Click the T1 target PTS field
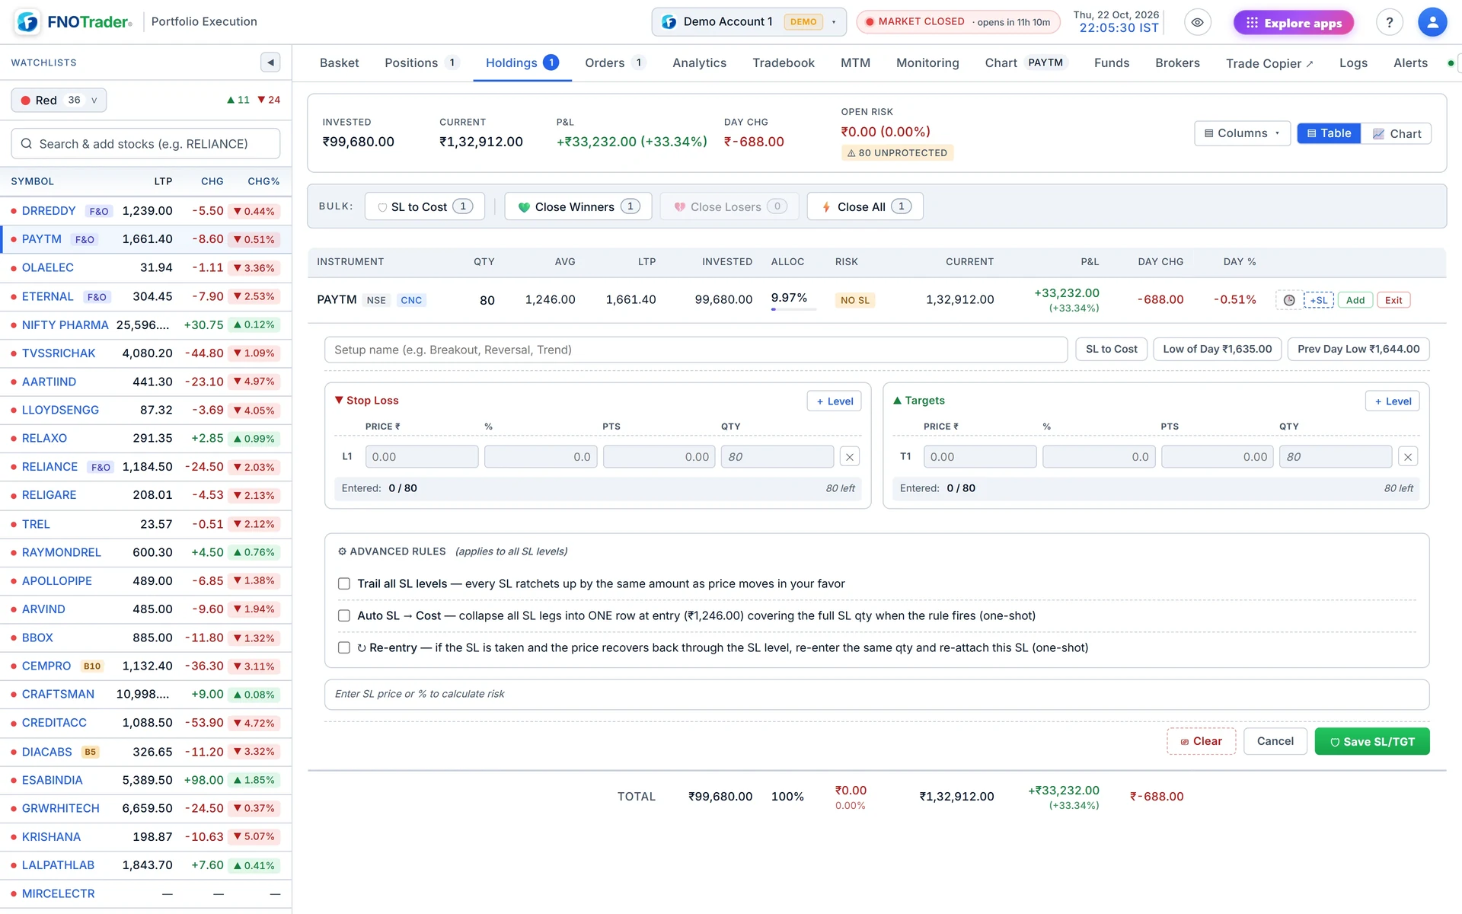 click(x=1217, y=457)
